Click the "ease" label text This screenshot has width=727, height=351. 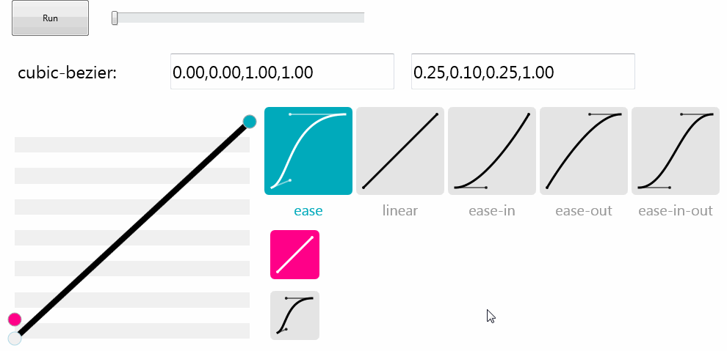coord(308,211)
